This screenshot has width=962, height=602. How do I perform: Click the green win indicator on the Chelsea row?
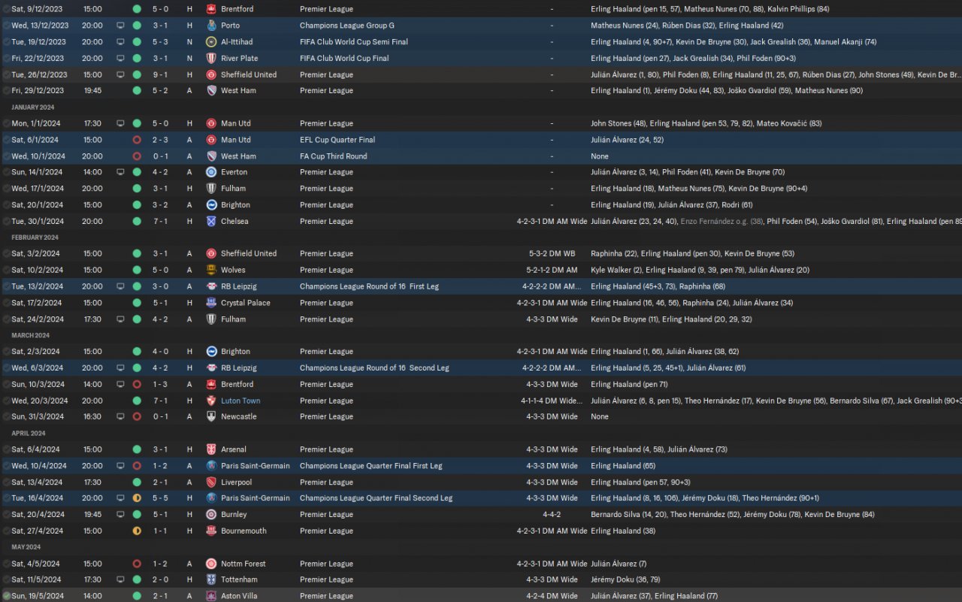(137, 222)
